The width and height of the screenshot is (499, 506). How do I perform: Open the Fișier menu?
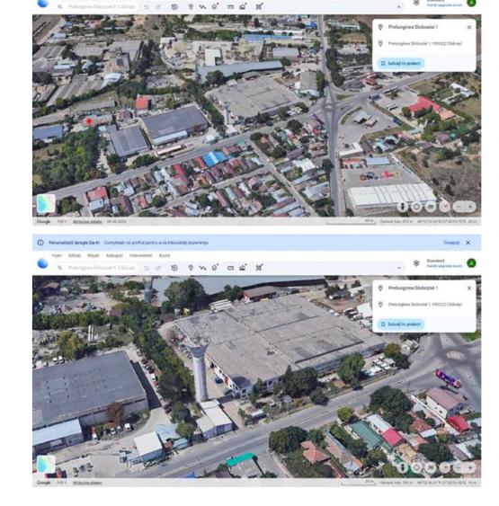click(57, 255)
